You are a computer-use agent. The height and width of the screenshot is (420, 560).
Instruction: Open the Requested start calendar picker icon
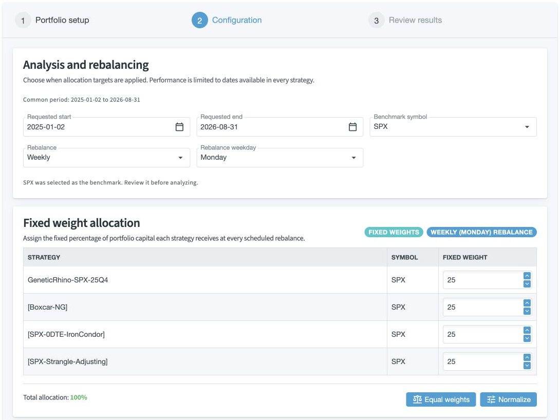coord(179,127)
